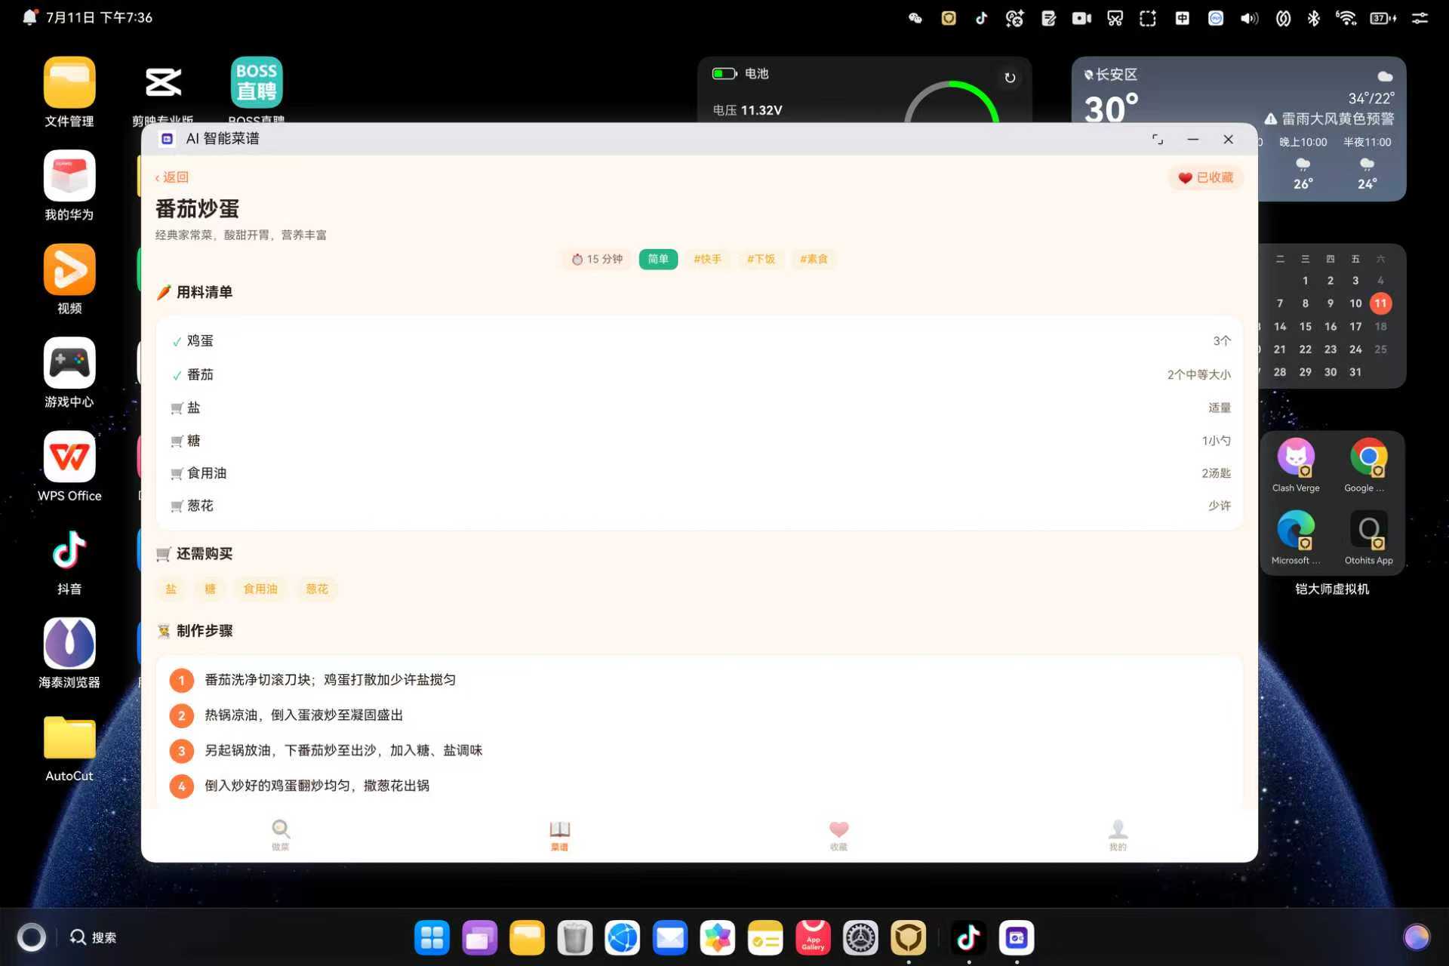Open the 我的 profile tab
1449x966 pixels.
point(1118,835)
